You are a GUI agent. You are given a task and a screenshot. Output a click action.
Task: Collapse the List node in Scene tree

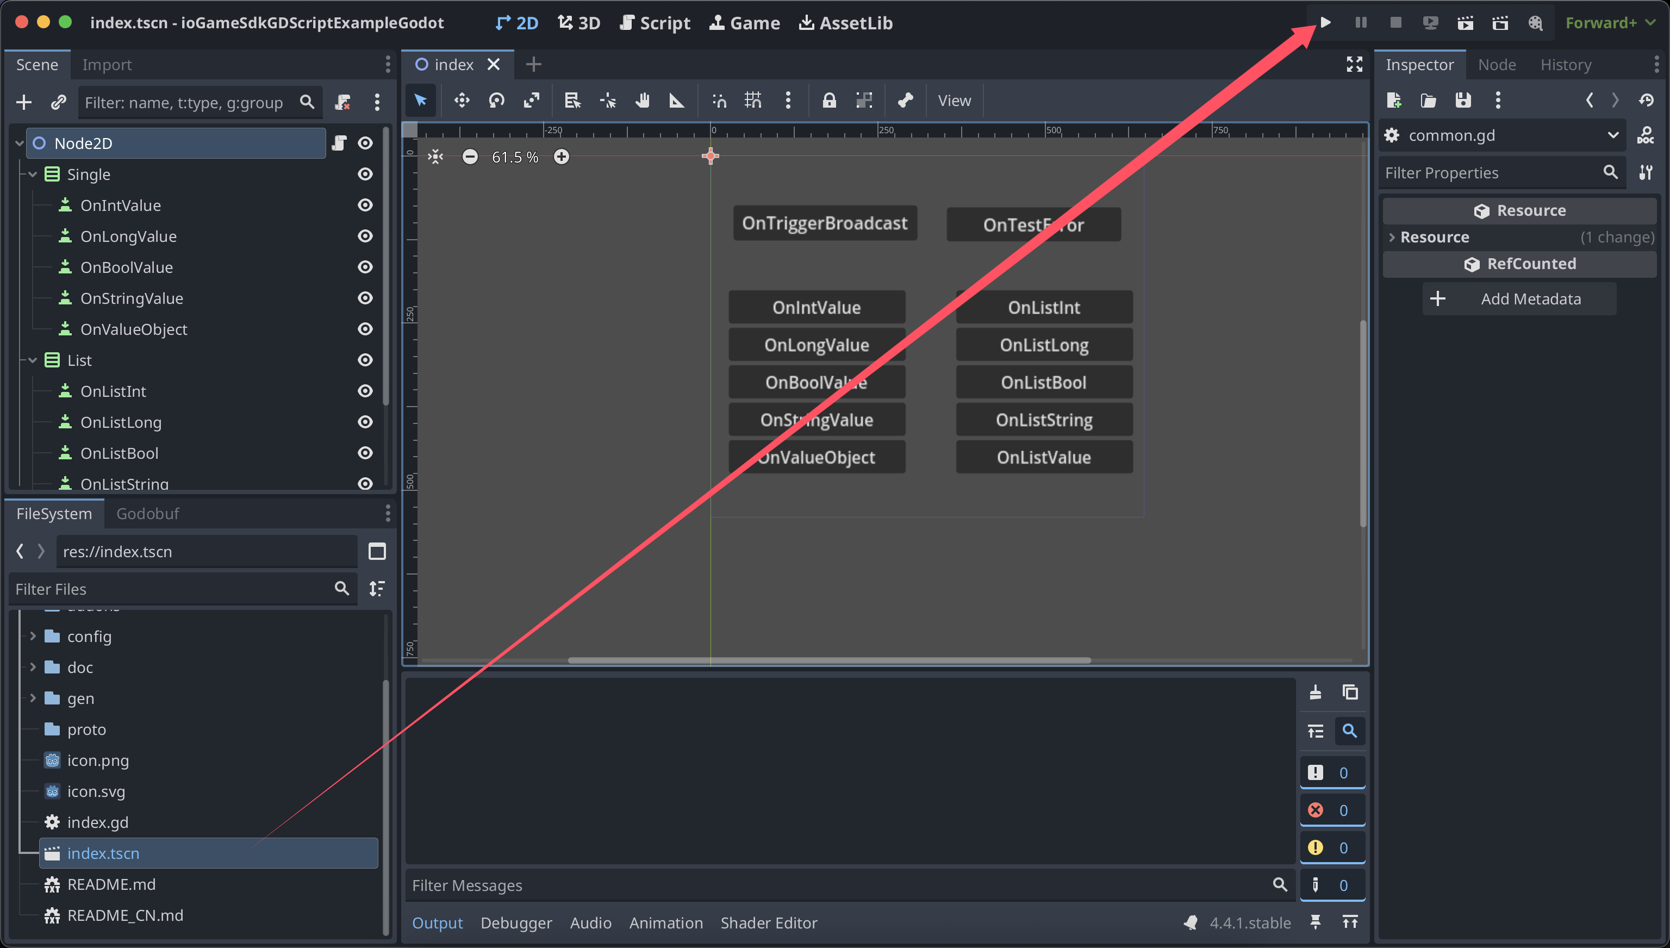pos(33,360)
